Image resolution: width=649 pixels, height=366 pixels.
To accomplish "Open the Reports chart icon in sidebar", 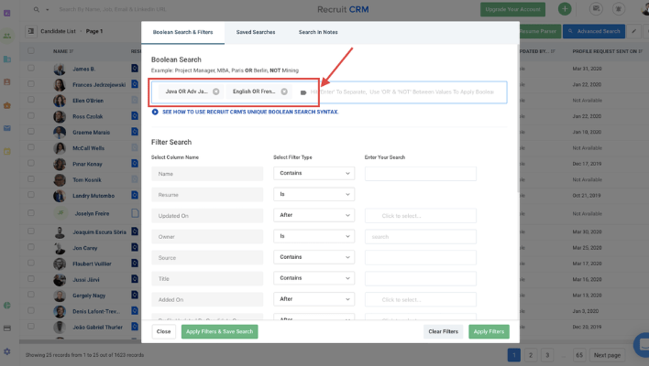I will click(7, 306).
